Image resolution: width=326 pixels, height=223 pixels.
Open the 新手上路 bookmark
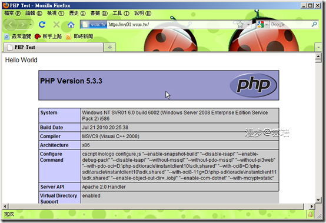[x=48, y=36]
